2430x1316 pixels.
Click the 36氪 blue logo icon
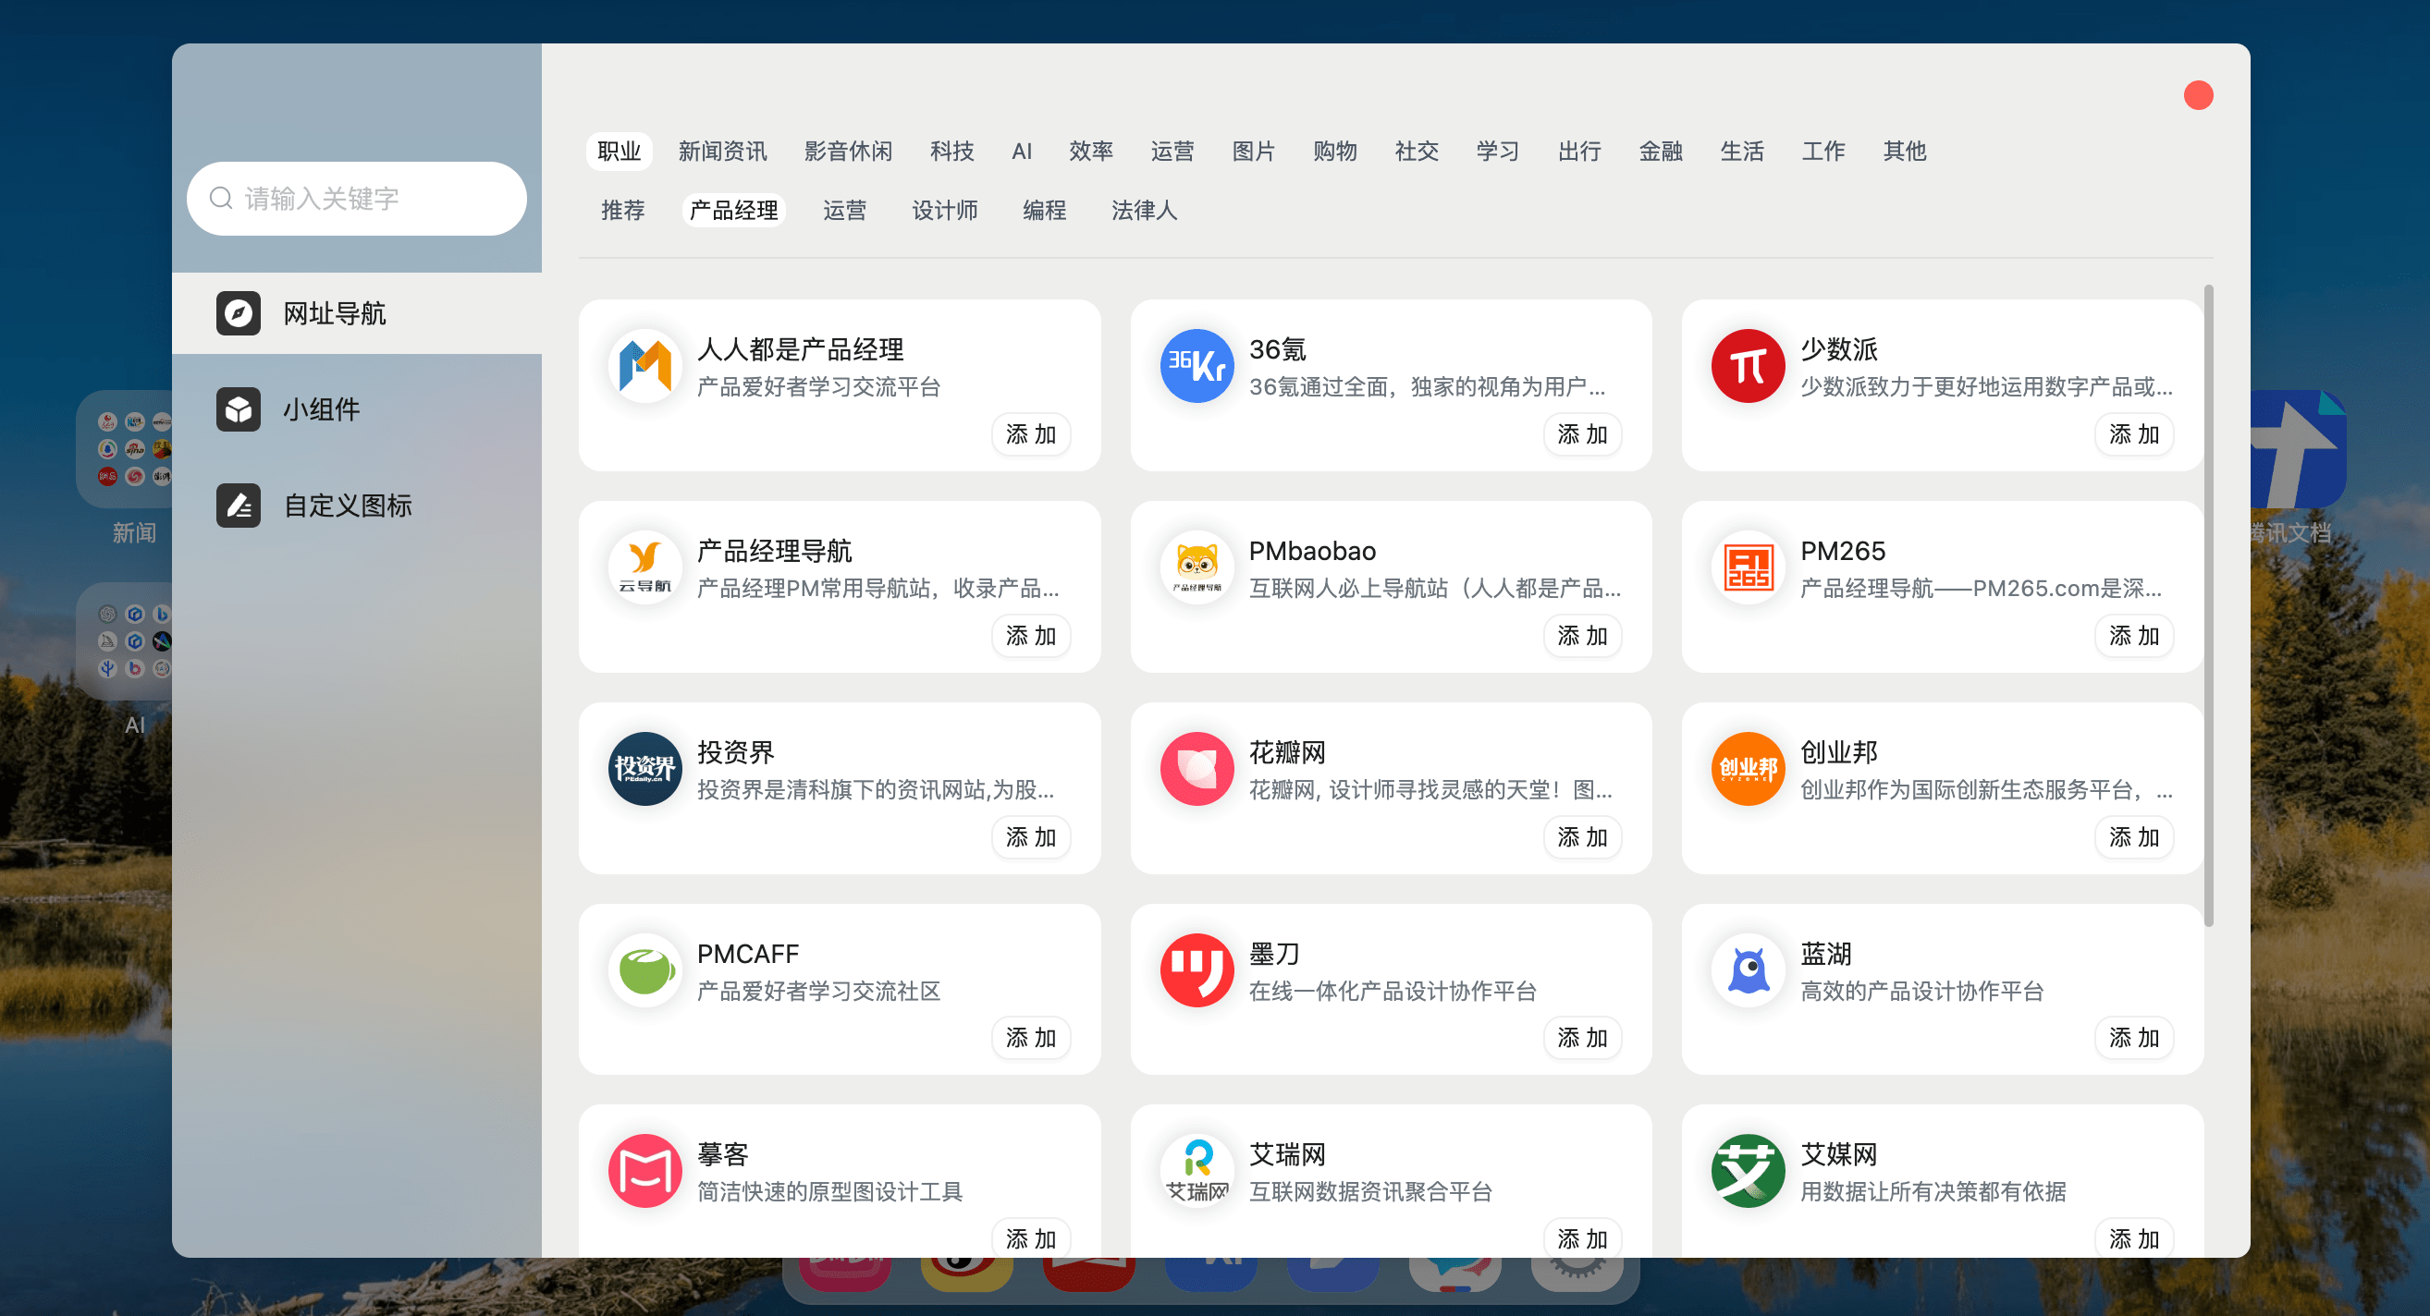(x=1197, y=366)
